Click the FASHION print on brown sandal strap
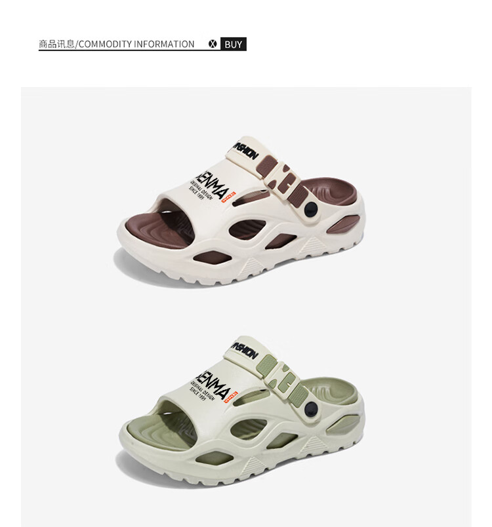492x527 pixels. [x=246, y=151]
